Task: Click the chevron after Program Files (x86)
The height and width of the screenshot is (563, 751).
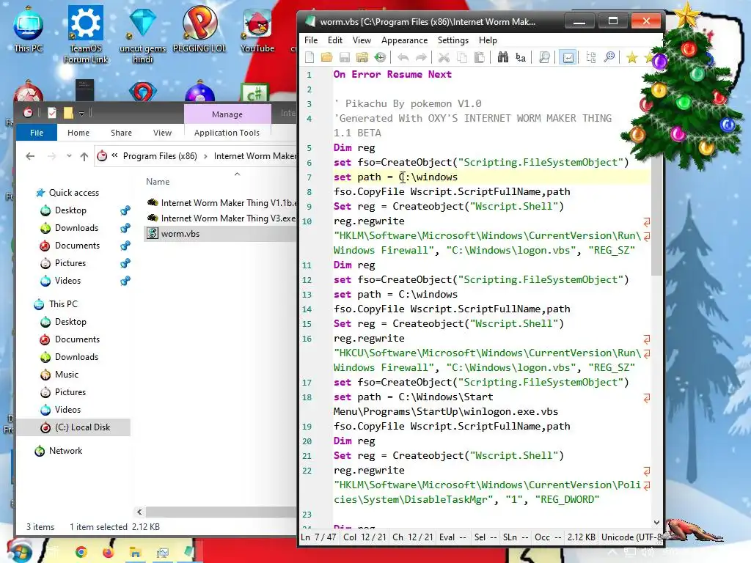Action: tap(205, 156)
